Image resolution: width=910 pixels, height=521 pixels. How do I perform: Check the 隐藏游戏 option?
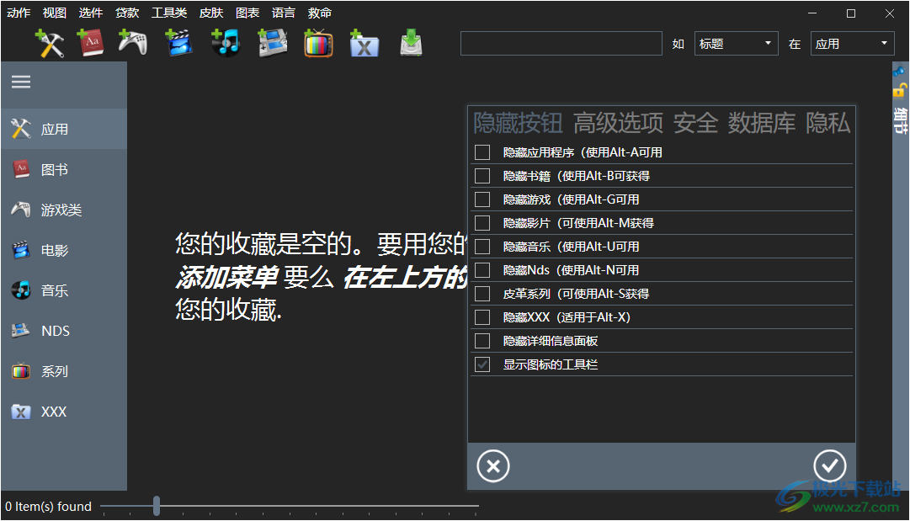pyautogui.click(x=482, y=199)
